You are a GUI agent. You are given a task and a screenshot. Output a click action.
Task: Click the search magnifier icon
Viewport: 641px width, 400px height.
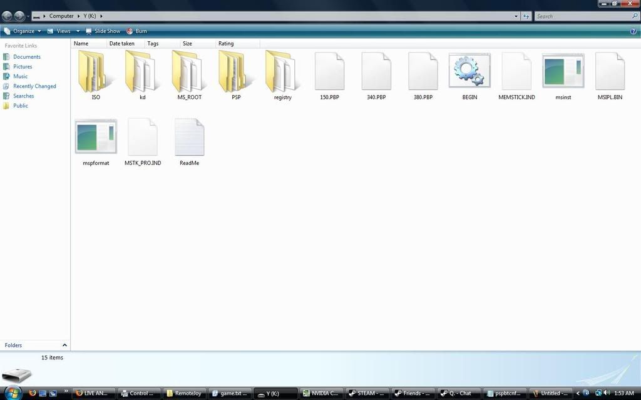click(x=635, y=16)
